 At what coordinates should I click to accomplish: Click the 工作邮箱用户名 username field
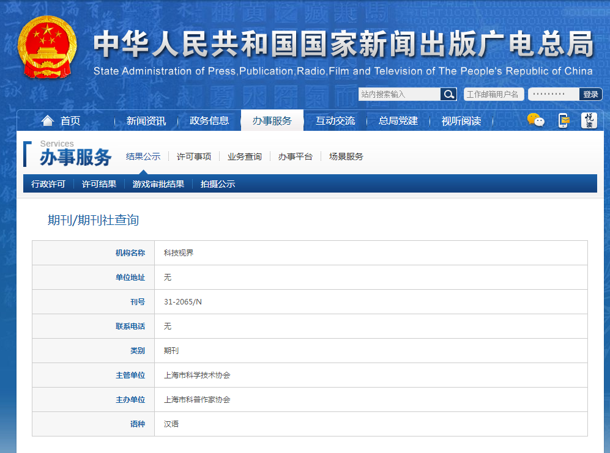494,94
